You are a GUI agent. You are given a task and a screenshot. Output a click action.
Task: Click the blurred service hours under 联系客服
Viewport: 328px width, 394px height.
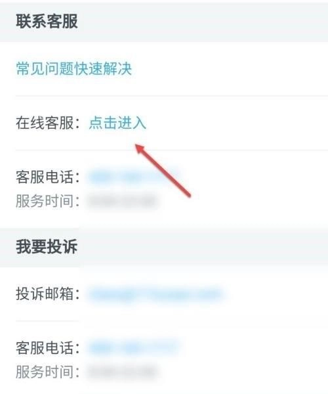123,201
